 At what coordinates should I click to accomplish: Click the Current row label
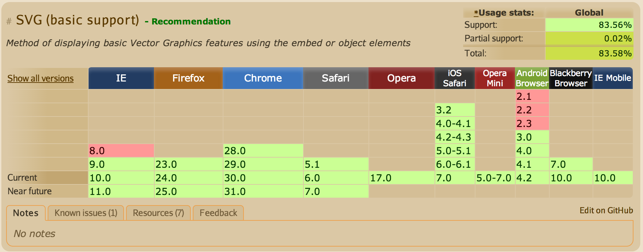click(x=22, y=178)
